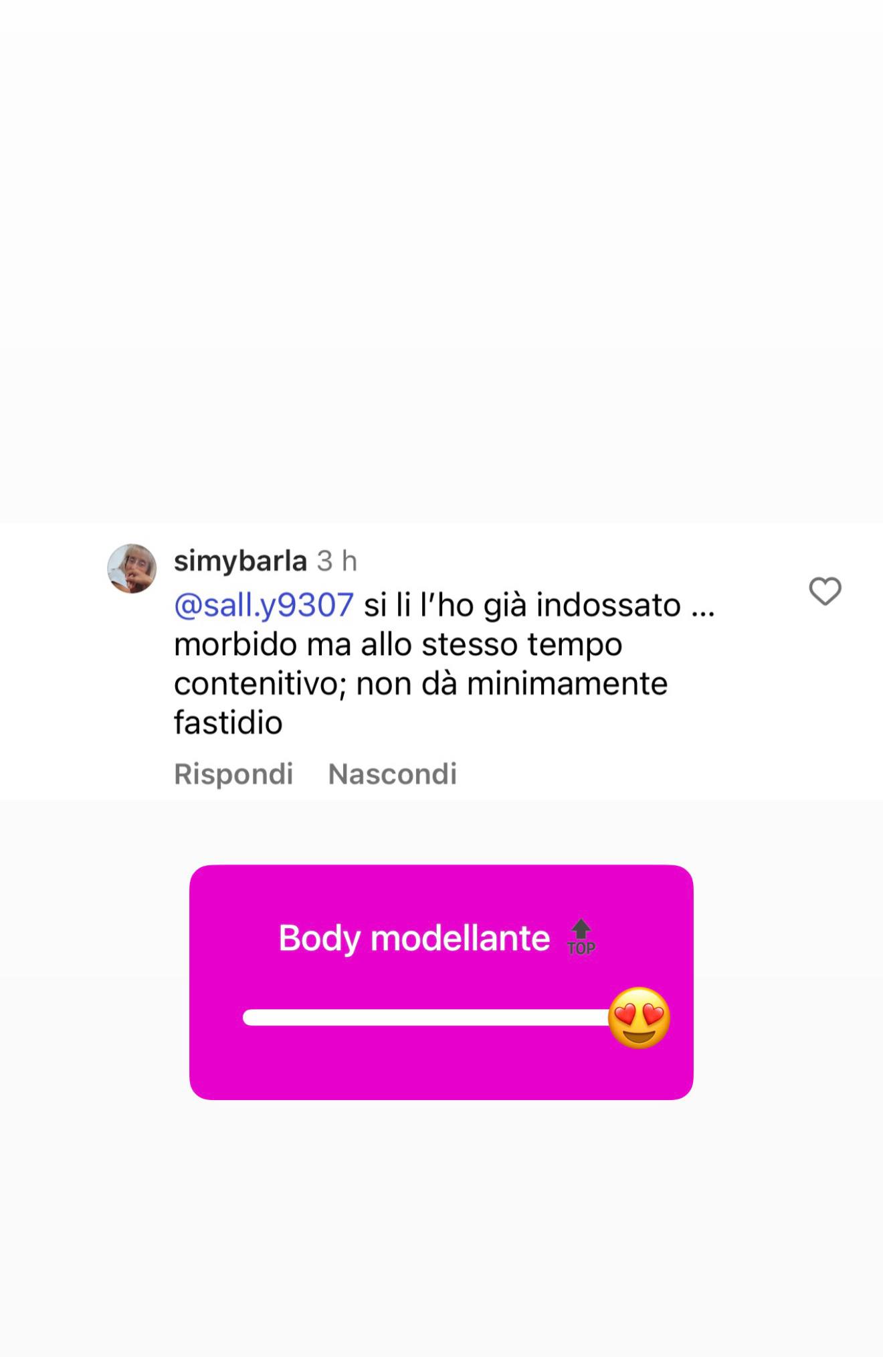This screenshot has width=883, height=1357.
Task: Click the word morbido in the comment
Action: [x=235, y=645]
